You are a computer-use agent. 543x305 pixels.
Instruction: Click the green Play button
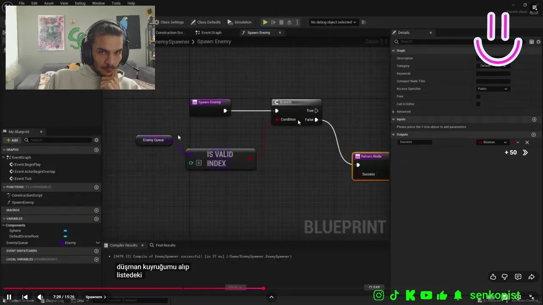coord(265,22)
